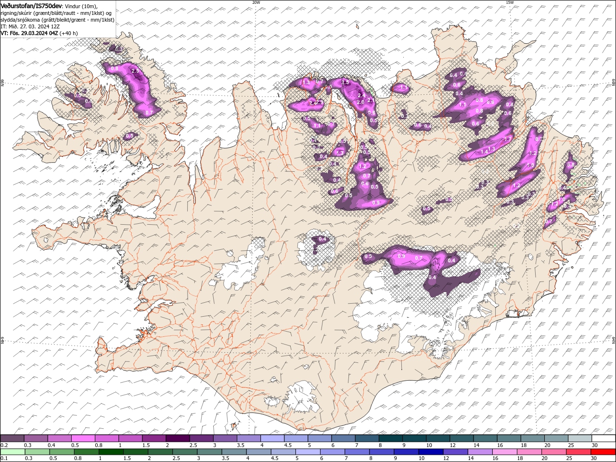
Task: Pick the pale green lower-legend swatch at 0.1
Action: [13, 452]
